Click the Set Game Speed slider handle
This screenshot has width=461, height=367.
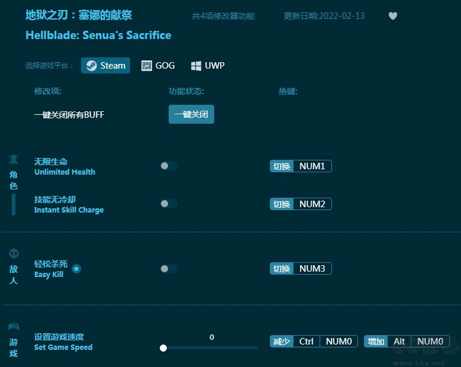pos(163,348)
